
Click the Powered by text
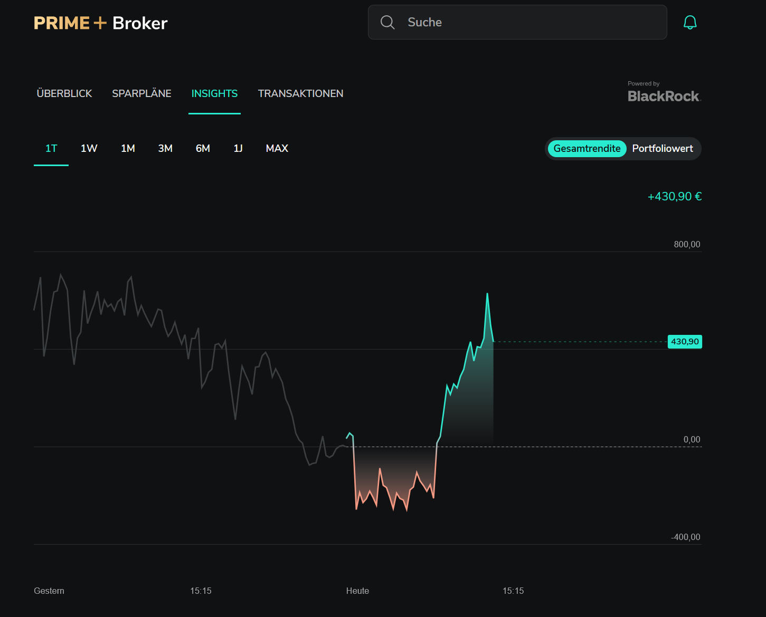tap(644, 83)
